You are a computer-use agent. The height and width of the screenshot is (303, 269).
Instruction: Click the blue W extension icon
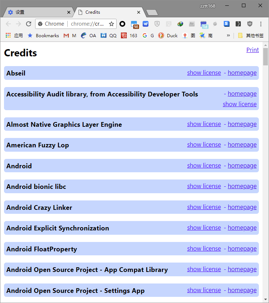click(x=146, y=24)
